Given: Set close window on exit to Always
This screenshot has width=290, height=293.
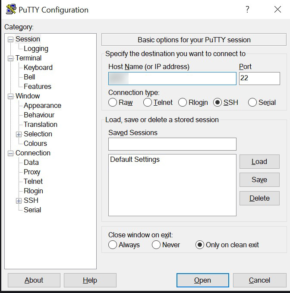Looking at the screenshot, I should pyautogui.click(x=113, y=245).
